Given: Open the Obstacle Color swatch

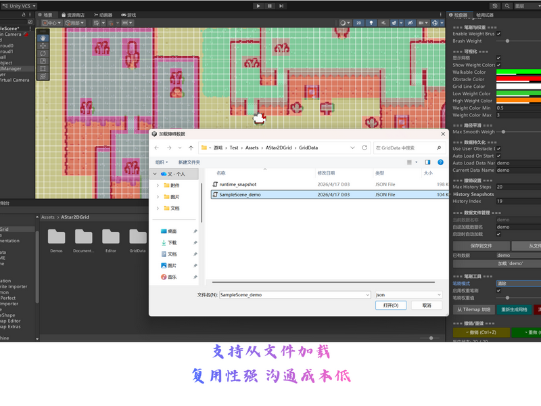Looking at the screenshot, I should click(519, 79).
